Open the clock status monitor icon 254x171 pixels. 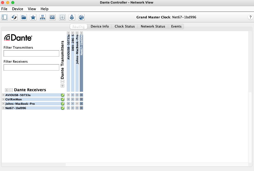pos(52,17)
